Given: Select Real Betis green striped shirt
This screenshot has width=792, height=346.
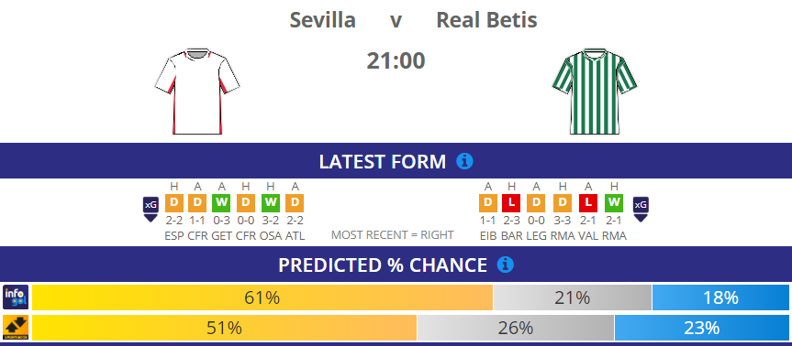Looking at the screenshot, I should 595,92.
